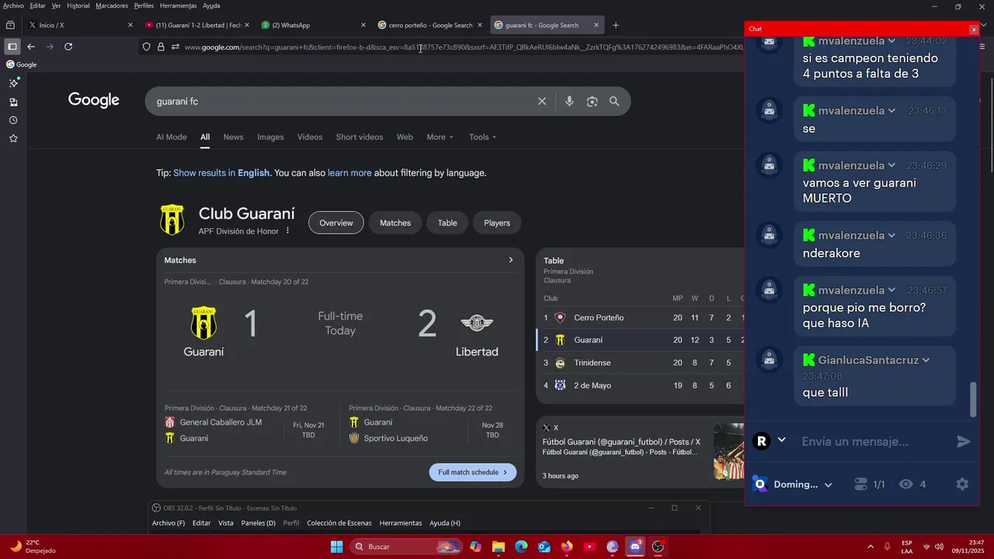Open chat settings gear icon
Image resolution: width=994 pixels, height=559 pixels.
[962, 484]
